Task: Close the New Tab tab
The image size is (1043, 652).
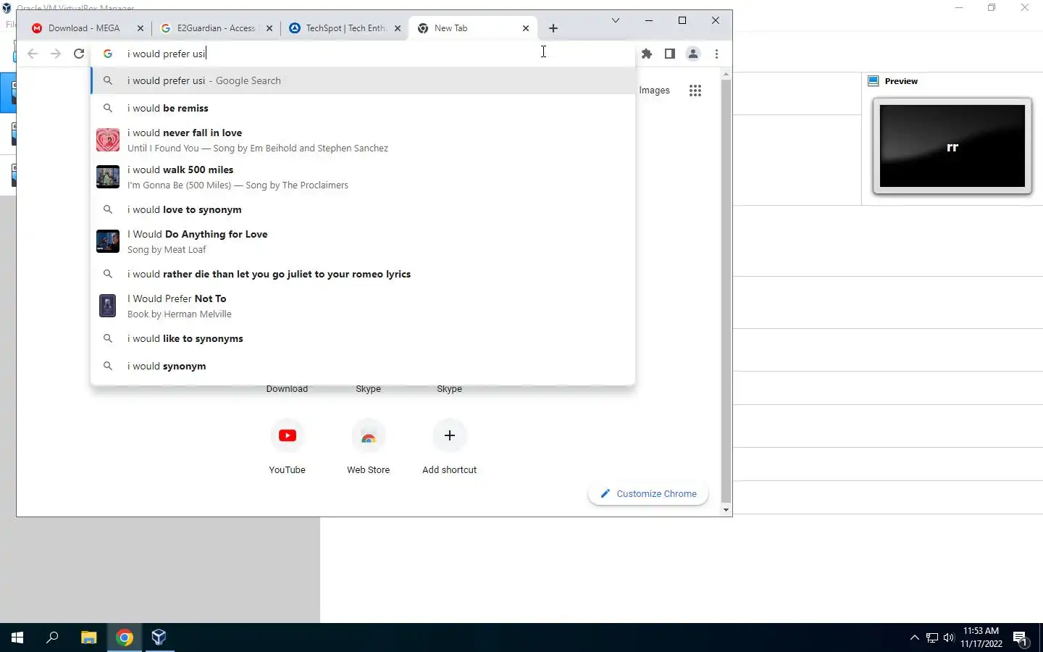Action: 526,28
